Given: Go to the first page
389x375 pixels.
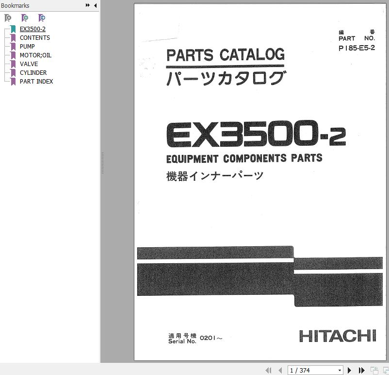Looking at the screenshot, I should click(268, 370).
